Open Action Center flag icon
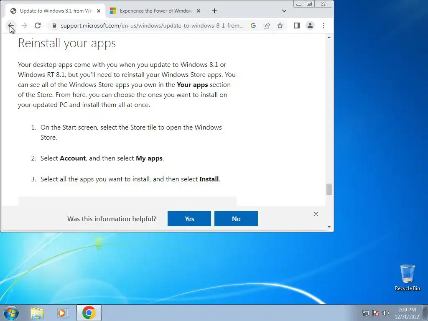The width and height of the screenshot is (428, 321). [x=376, y=313]
